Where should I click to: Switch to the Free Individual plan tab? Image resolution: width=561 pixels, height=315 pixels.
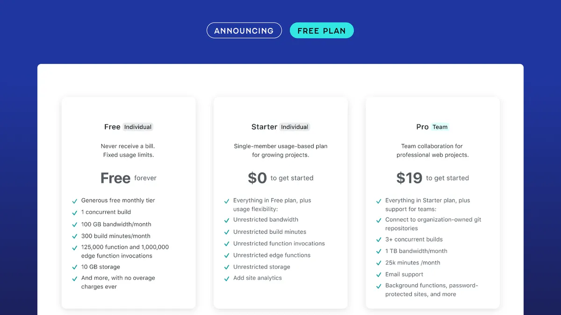coord(129,126)
